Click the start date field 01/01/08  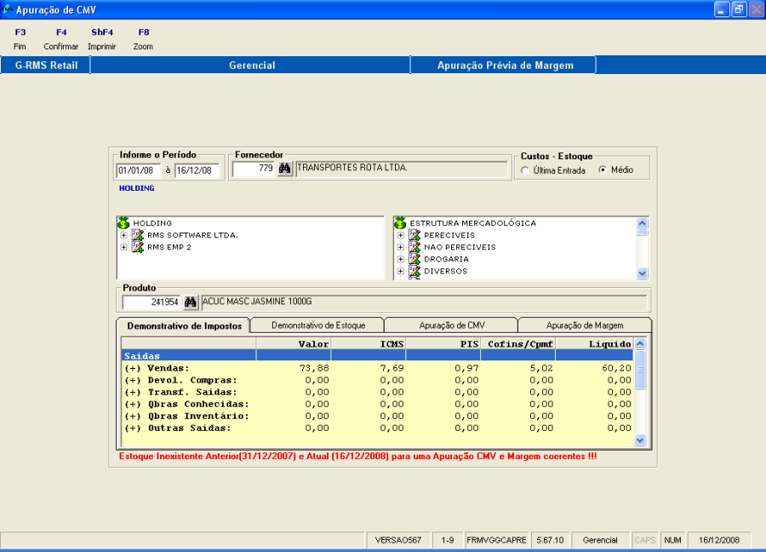coord(139,170)
